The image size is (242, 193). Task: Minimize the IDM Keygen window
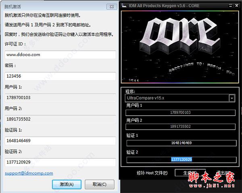(230, 6)
